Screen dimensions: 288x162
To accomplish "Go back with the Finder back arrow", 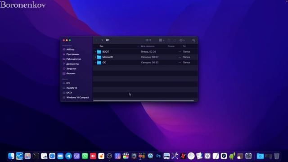I will (97, 40).
